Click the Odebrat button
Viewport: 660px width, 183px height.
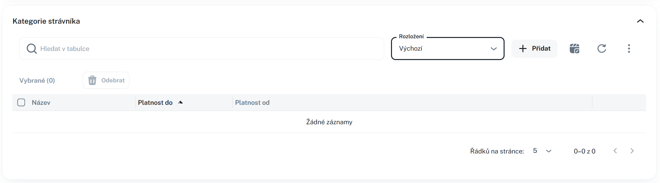(106, 80)
